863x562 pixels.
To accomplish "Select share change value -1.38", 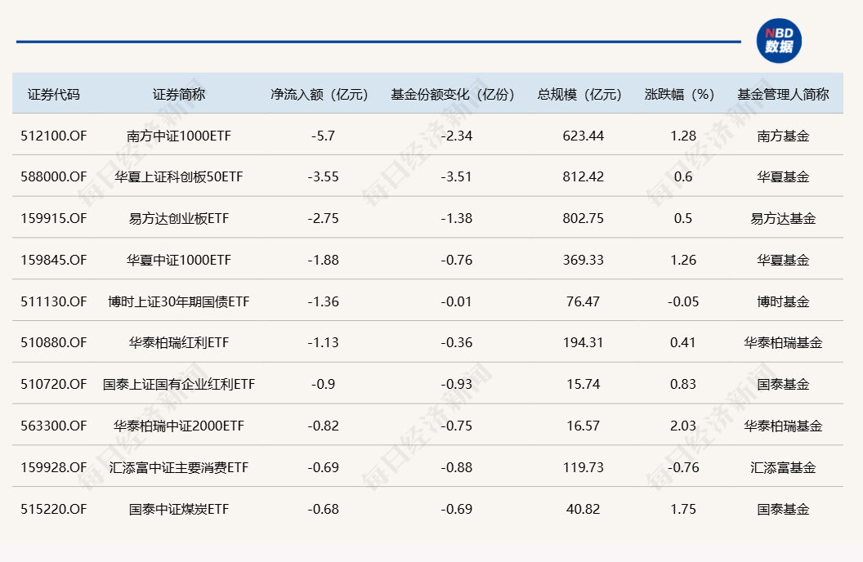I will click(457, 218).
